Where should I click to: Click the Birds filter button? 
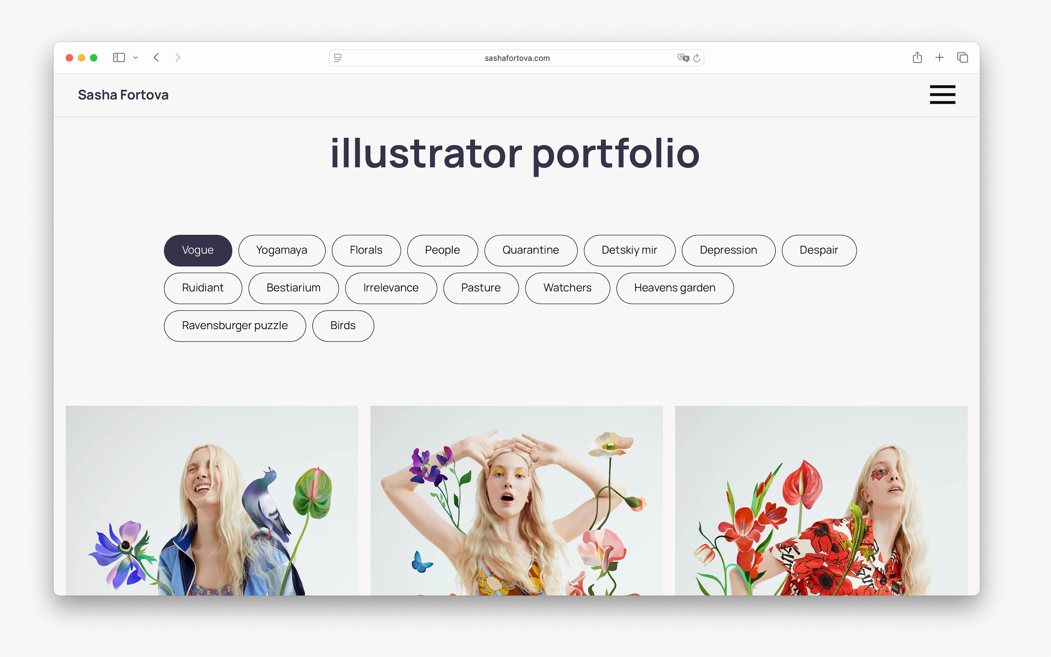click(x=343, y=326)
